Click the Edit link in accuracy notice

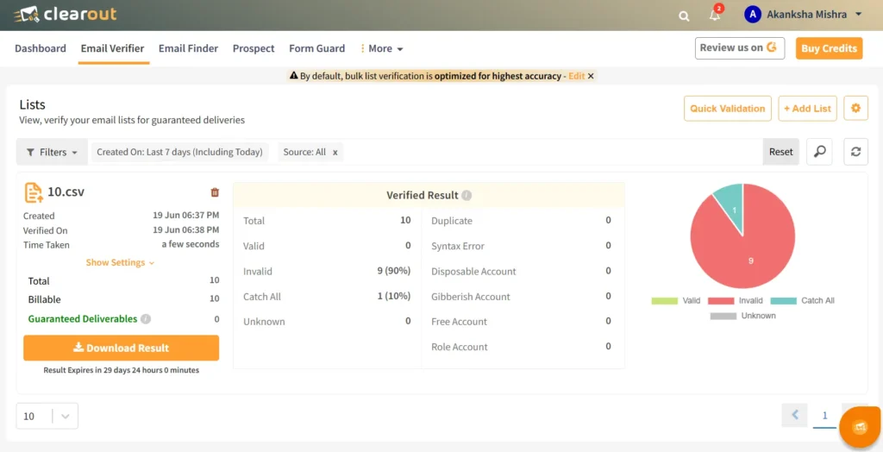tap(576, 76)
